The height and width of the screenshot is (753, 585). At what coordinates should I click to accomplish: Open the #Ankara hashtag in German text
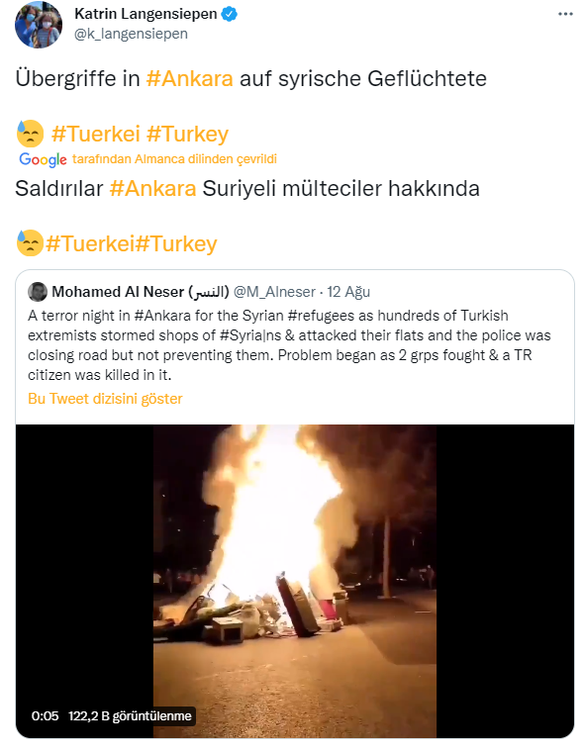pyautogui.click(x=190, y=78)
